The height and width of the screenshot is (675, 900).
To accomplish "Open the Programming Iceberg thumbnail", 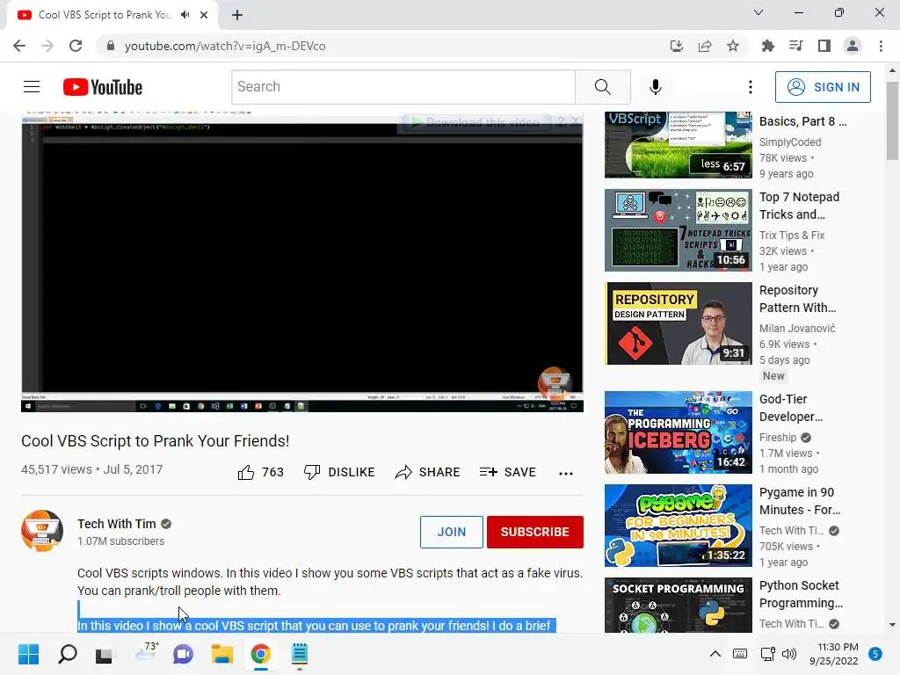I will (x=679, y=432).
